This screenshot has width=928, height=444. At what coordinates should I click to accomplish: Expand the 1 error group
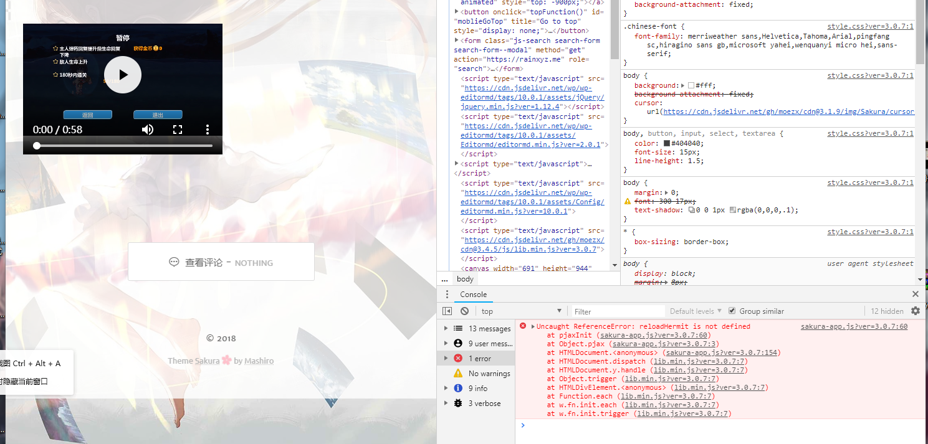coord(446,359)
